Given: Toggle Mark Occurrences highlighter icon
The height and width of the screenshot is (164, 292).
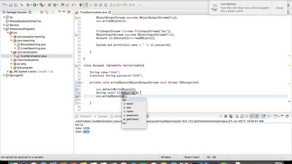Looking at the screenshot, I should tap(86, 5).
